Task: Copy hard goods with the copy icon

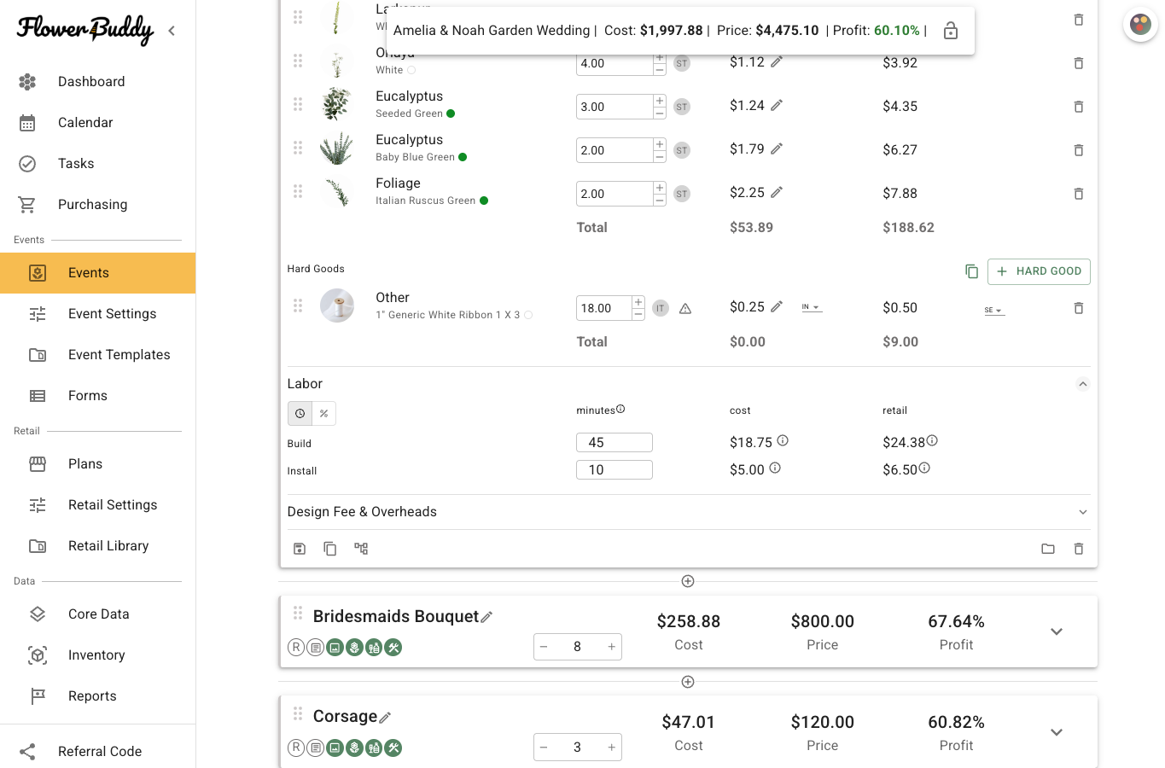Action: 971,271
